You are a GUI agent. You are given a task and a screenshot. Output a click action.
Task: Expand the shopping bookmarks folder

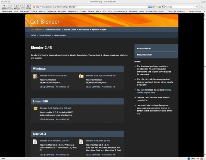point(73,11)
